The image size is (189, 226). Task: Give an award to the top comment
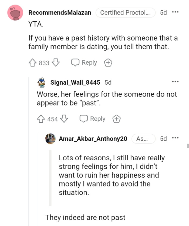click(x=108, y=62)
